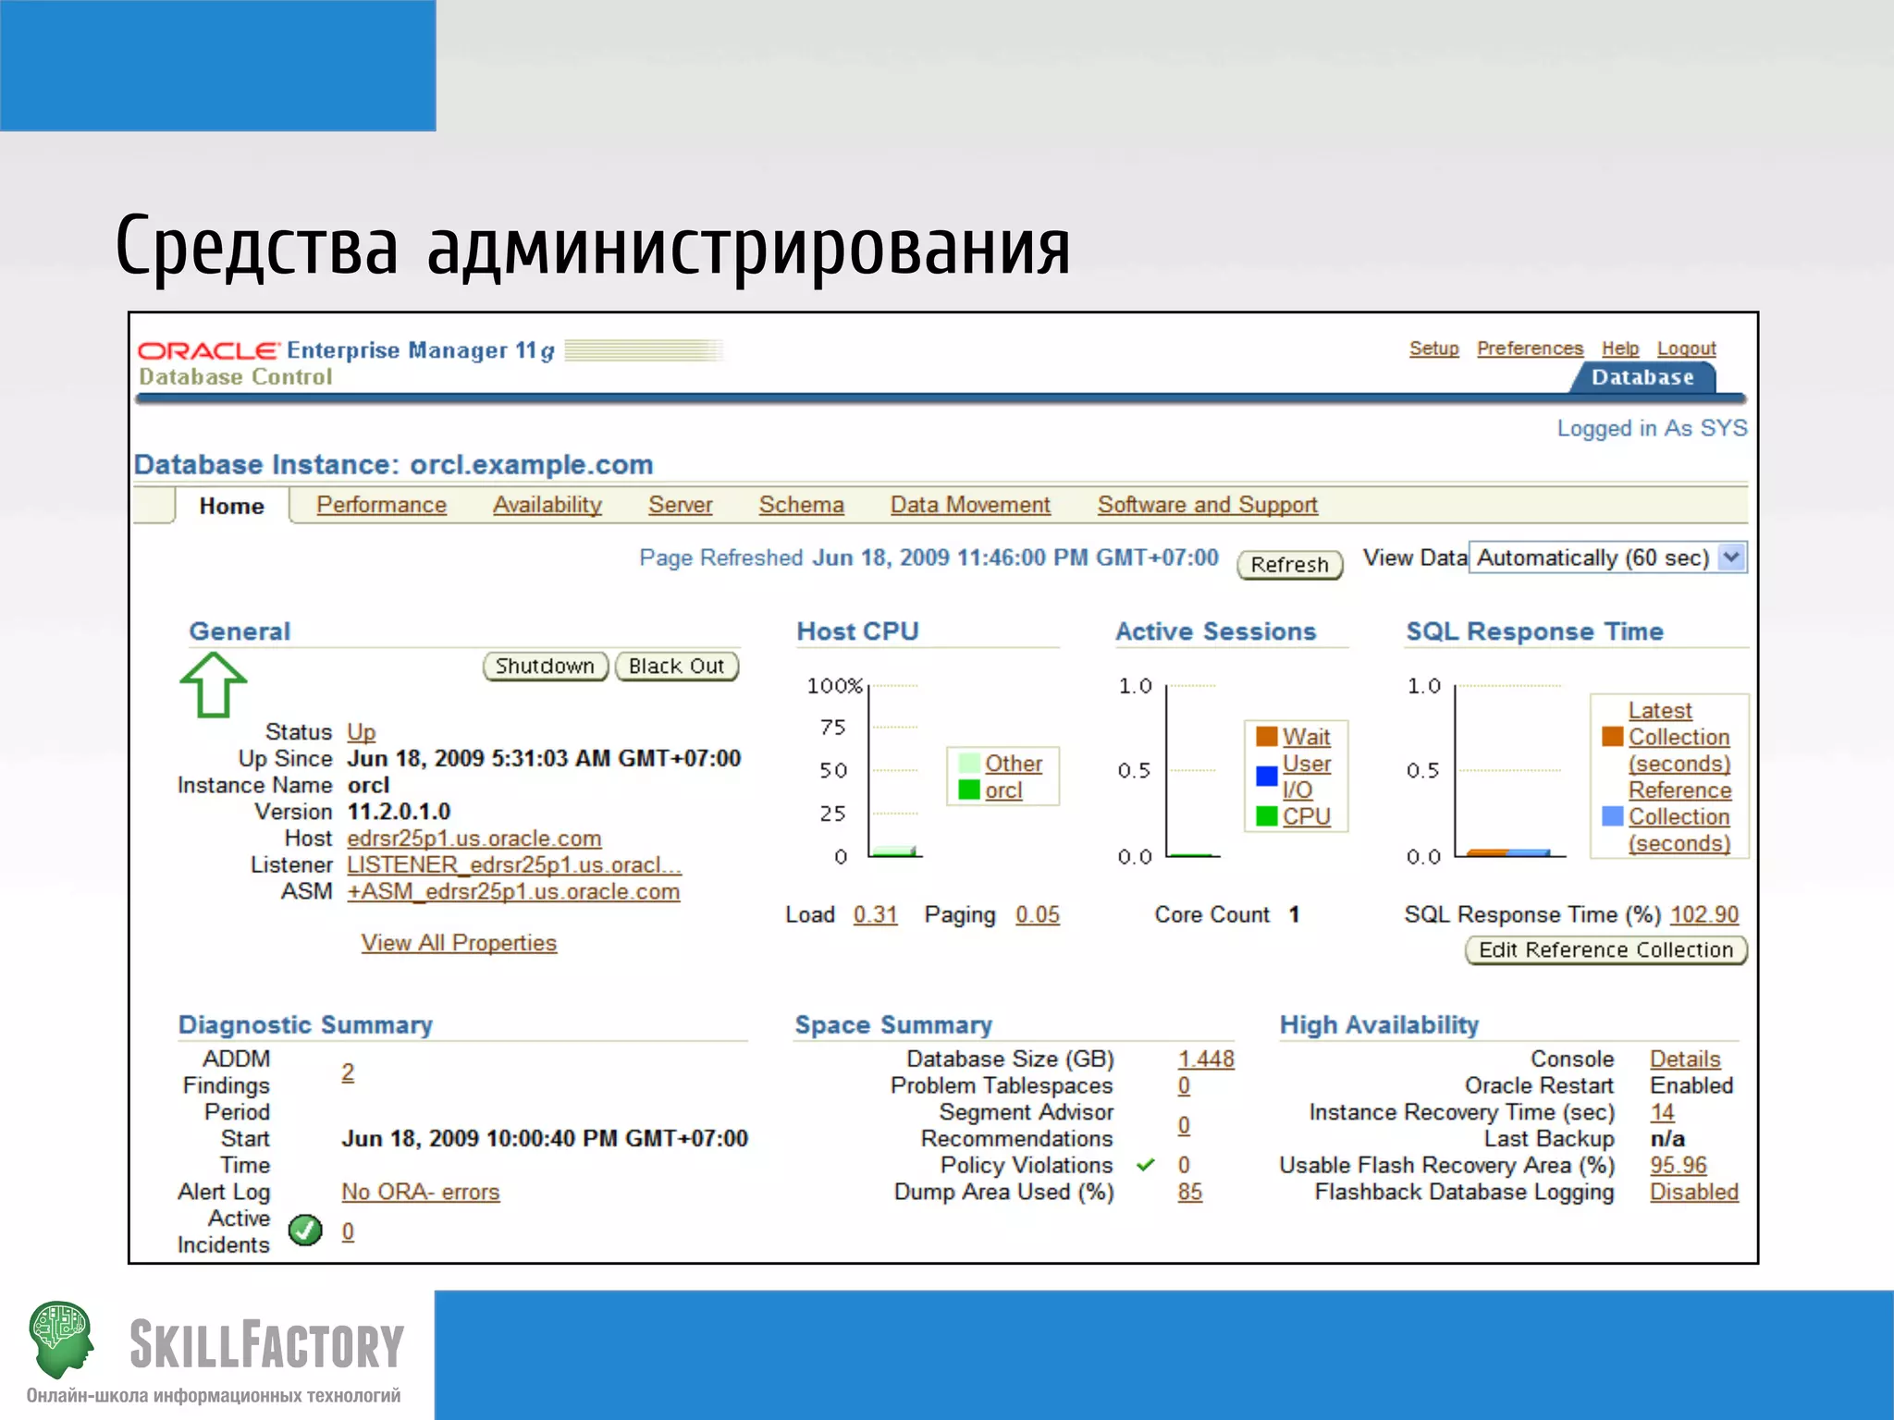Open the View Data refresh interval dropdown
The height and width of the screenshot is (1420, 1894).
click(x=1607, y=557)
